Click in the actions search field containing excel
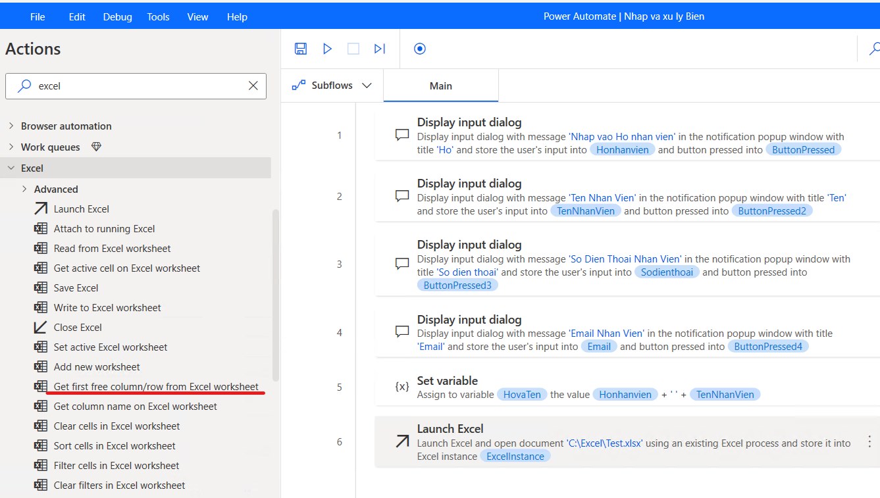The height and width of the screenshot is (498, 880). (x=136, y=86)
